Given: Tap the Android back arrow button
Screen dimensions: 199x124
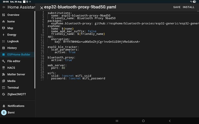Looking at the screenshot, I should pos(170,121).
